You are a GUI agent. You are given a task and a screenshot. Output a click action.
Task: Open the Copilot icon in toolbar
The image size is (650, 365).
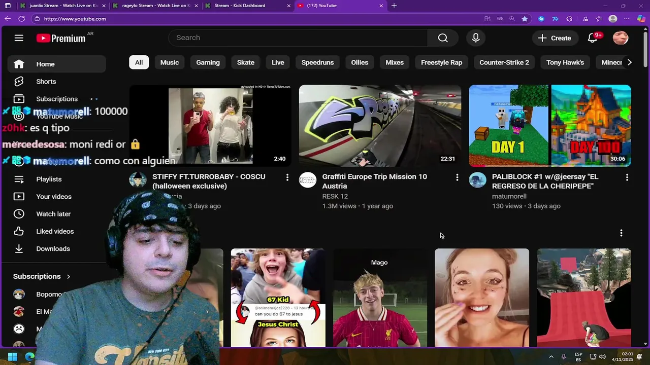click(x=641, y=19)
